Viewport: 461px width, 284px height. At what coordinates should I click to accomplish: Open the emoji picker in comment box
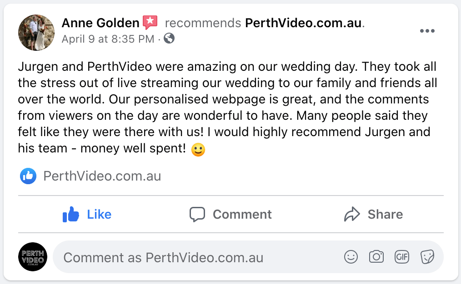coord(351,257)
